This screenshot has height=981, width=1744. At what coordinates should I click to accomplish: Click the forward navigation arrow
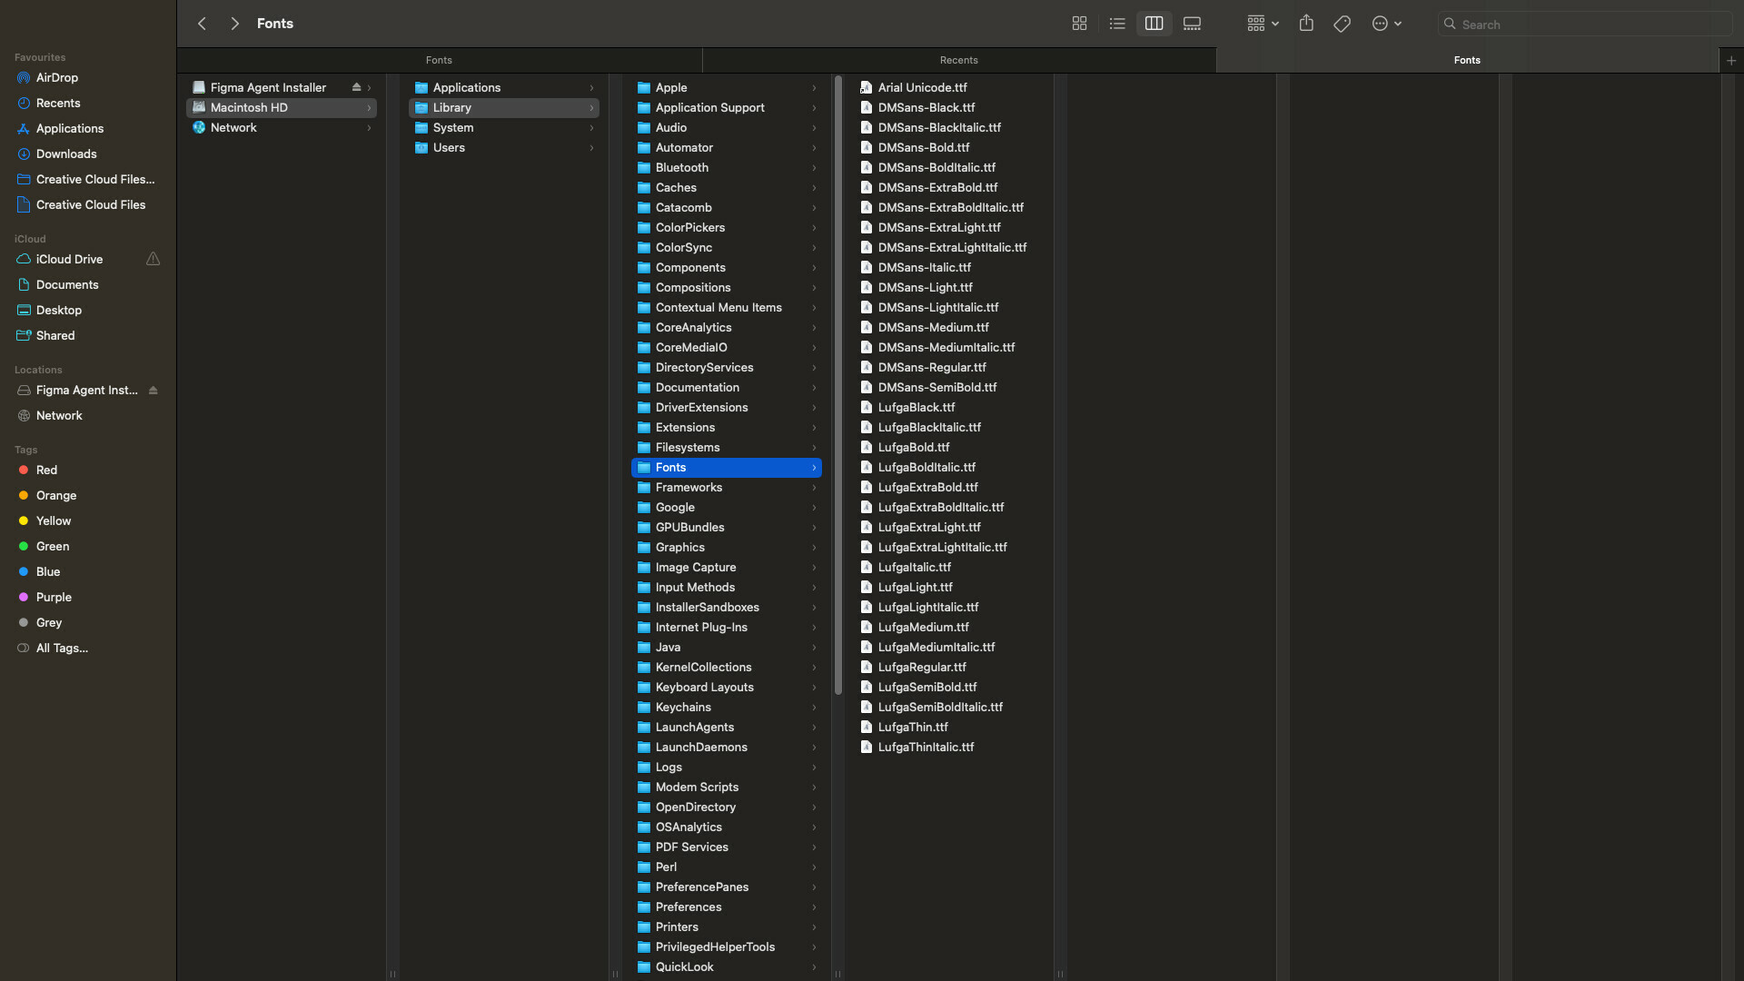(233, 23)
